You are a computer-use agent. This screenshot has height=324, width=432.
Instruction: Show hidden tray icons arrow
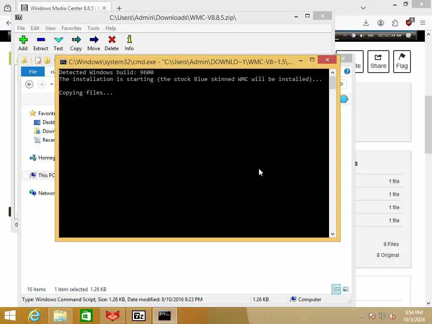click(362, 316)
